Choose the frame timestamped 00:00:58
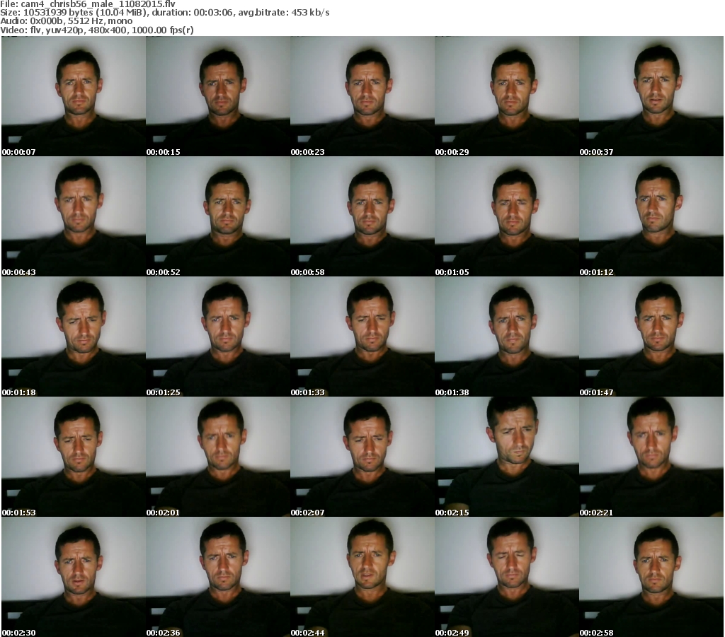 tap(362, 216)
